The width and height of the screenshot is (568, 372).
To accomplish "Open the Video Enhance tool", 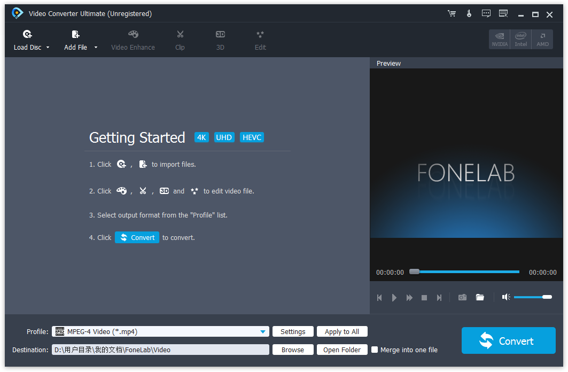I will pos(133,40).
